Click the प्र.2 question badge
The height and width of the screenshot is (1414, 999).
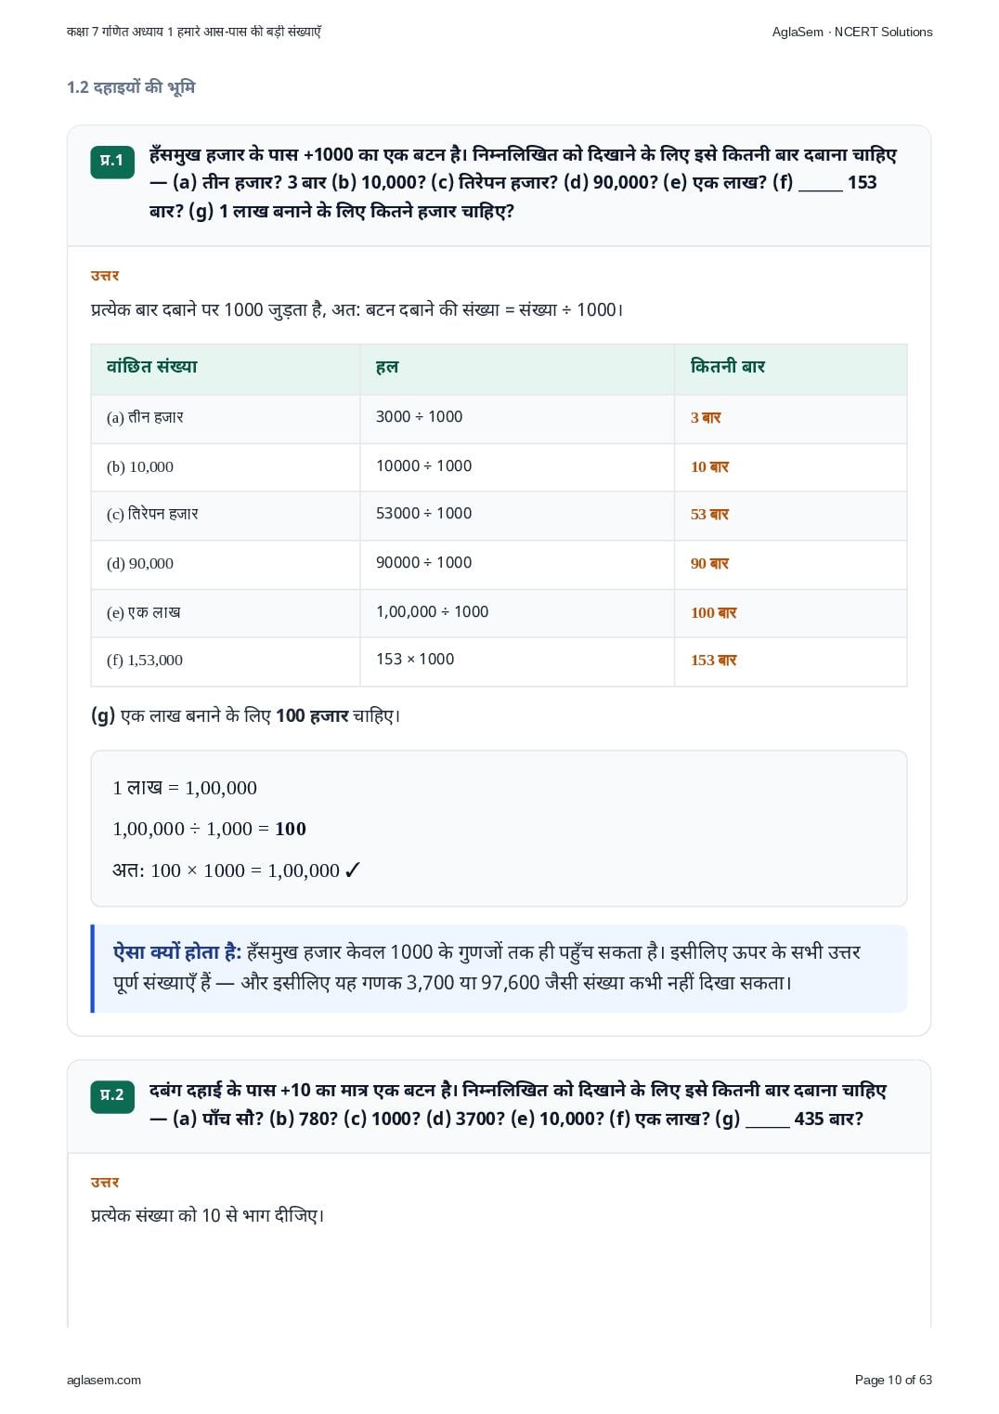[112, 1095]
